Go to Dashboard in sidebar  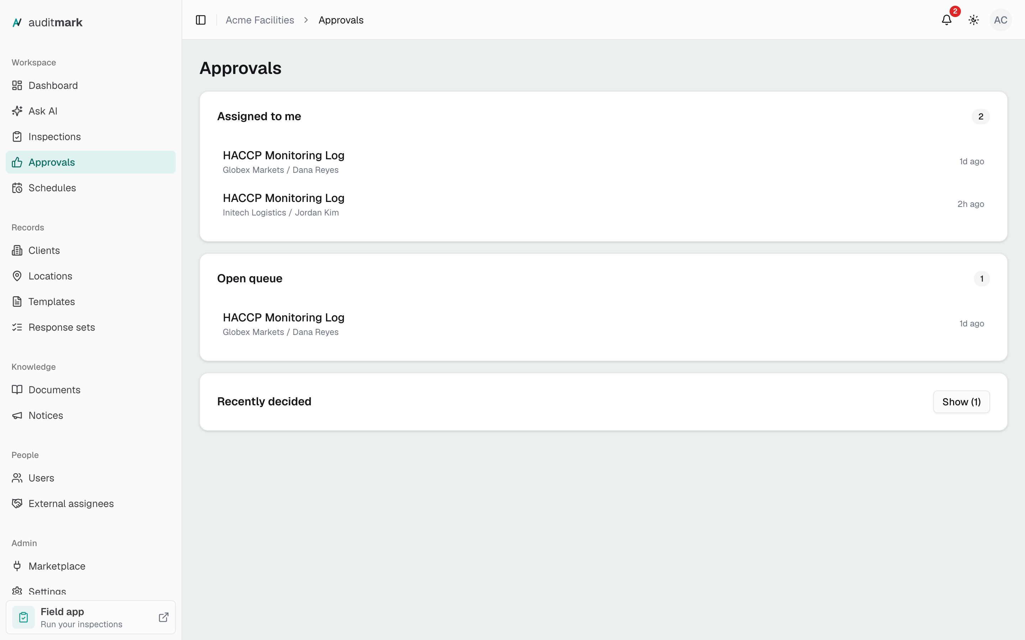(x=91, y=85)
